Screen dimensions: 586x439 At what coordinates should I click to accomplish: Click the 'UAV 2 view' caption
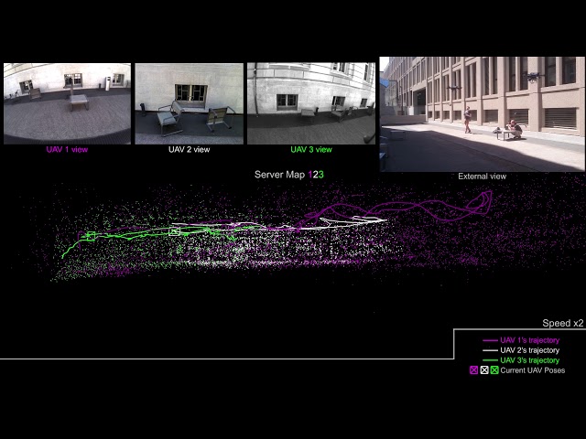pyautogui.click(x=190, y=149)
